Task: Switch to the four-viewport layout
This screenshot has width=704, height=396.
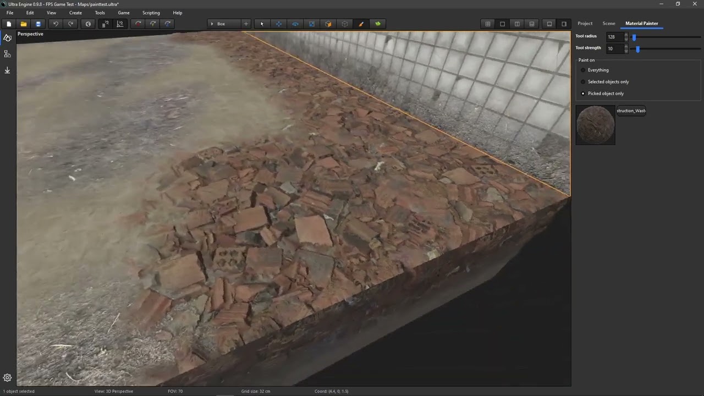Action: [x=487, y=24]
